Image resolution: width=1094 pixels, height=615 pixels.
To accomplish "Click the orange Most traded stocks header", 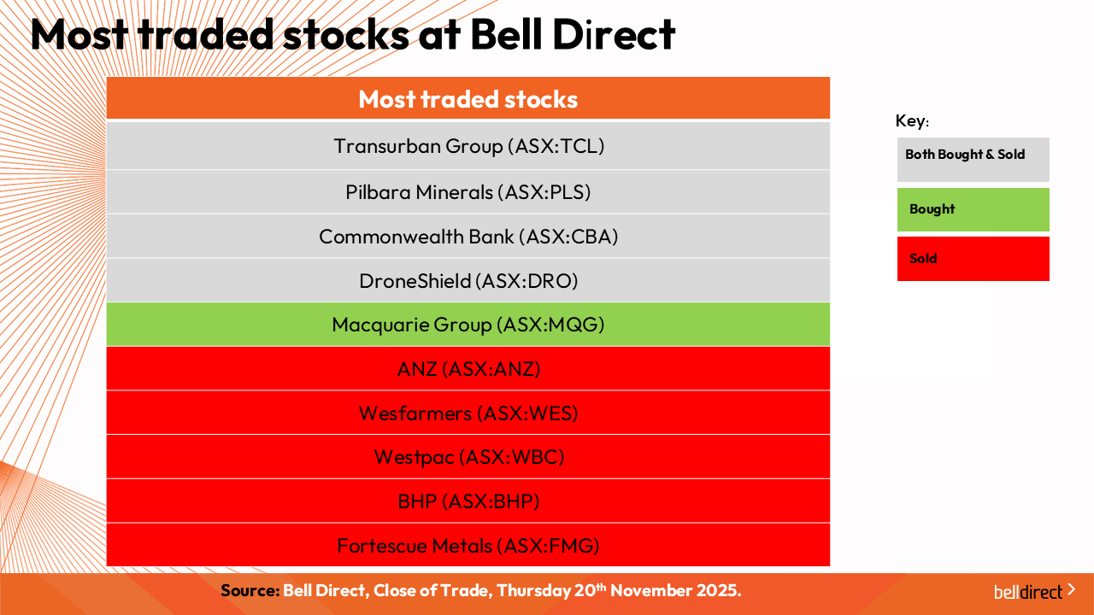I will coord(468,99).
